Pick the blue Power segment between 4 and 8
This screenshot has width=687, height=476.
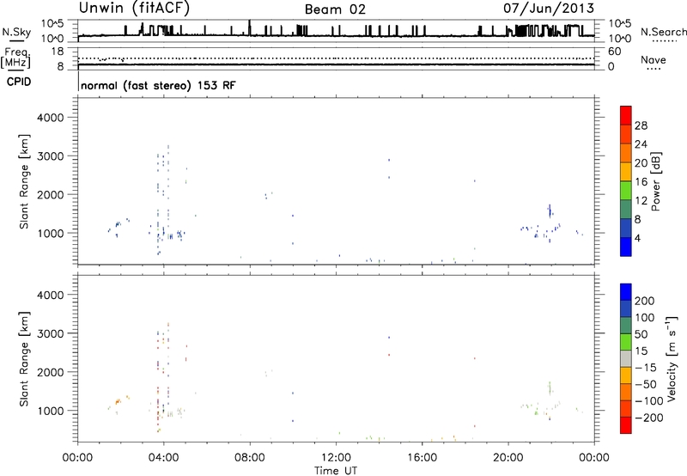(626, 228)
